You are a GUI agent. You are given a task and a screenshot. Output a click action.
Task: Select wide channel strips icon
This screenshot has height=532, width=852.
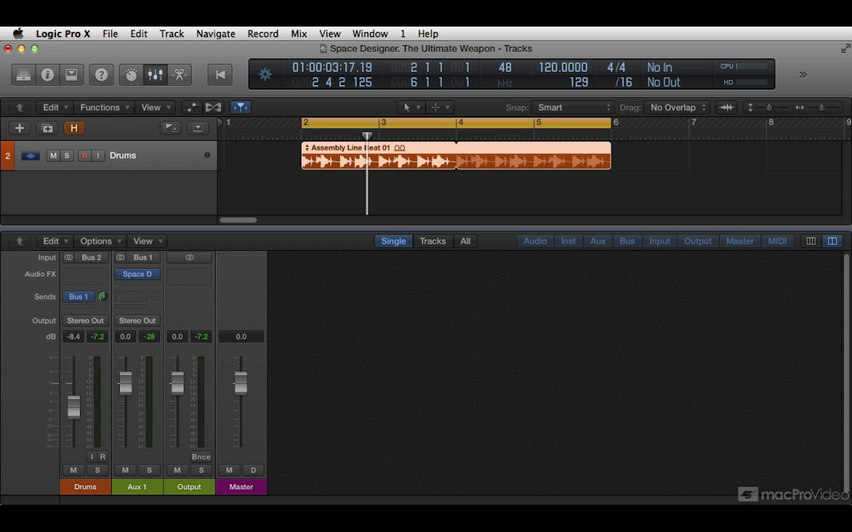832,241
